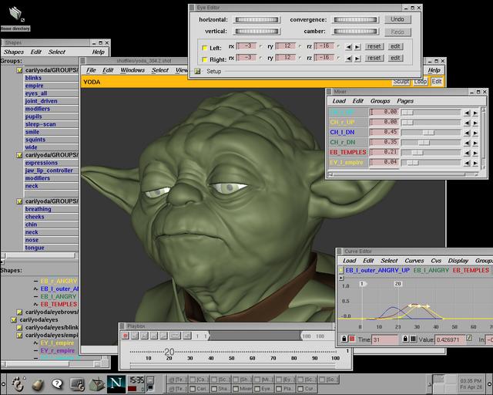
Task: Click left arrow on the Left eye row
Action: tap(348, 46)
